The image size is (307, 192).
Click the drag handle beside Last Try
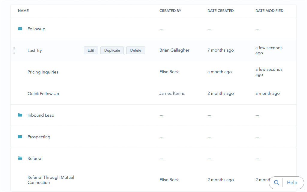14,50
